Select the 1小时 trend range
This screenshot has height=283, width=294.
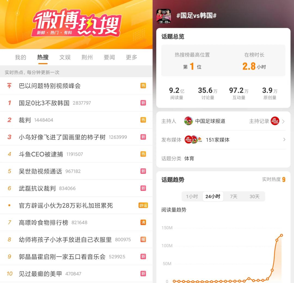[x=192, y=197]
